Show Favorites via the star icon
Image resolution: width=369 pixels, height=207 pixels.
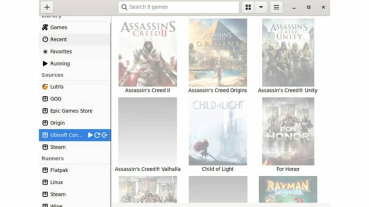pyautogui.click(x=45, y=52)
